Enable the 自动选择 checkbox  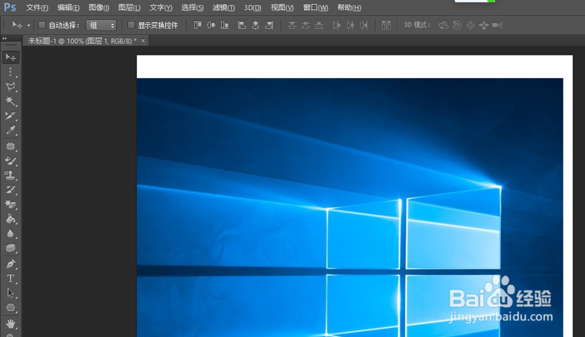(x=42, y=25)
